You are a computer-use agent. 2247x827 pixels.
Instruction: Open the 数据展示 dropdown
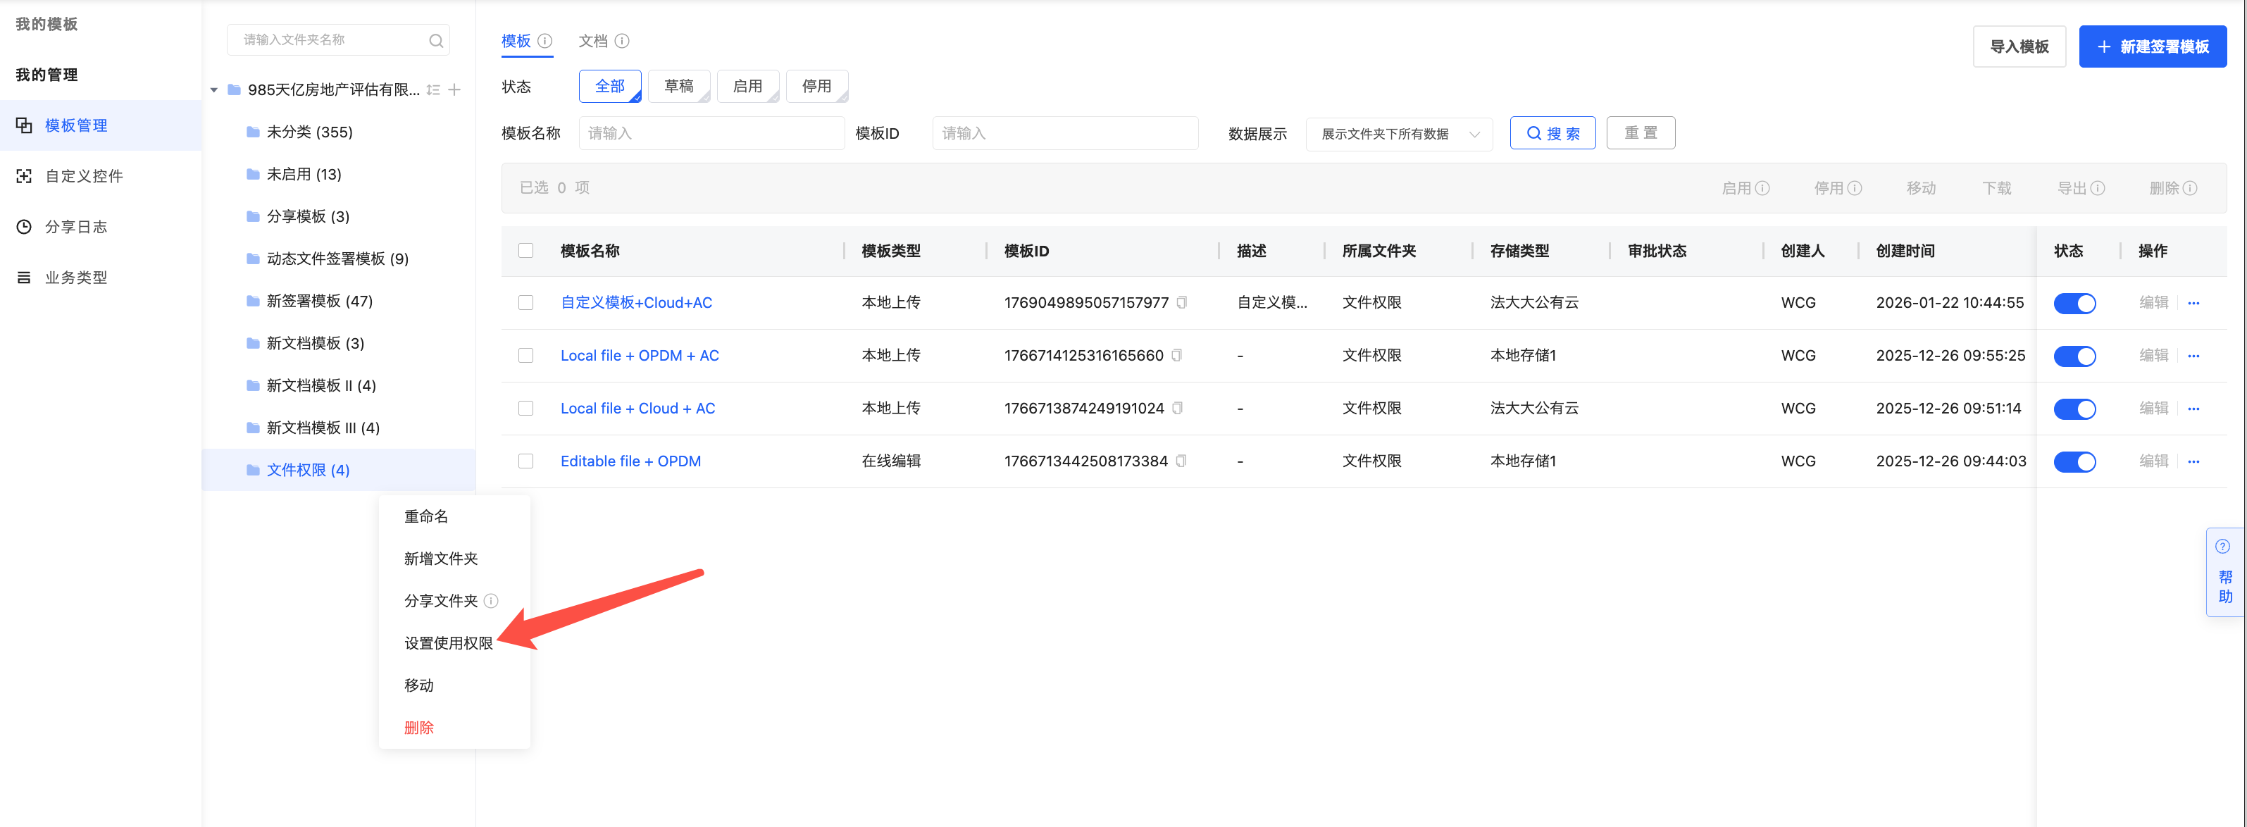point(1399,135)
